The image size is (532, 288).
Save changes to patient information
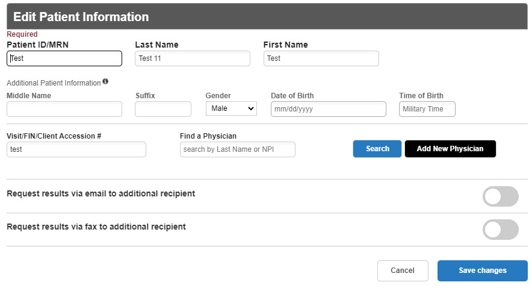[482, 271]
